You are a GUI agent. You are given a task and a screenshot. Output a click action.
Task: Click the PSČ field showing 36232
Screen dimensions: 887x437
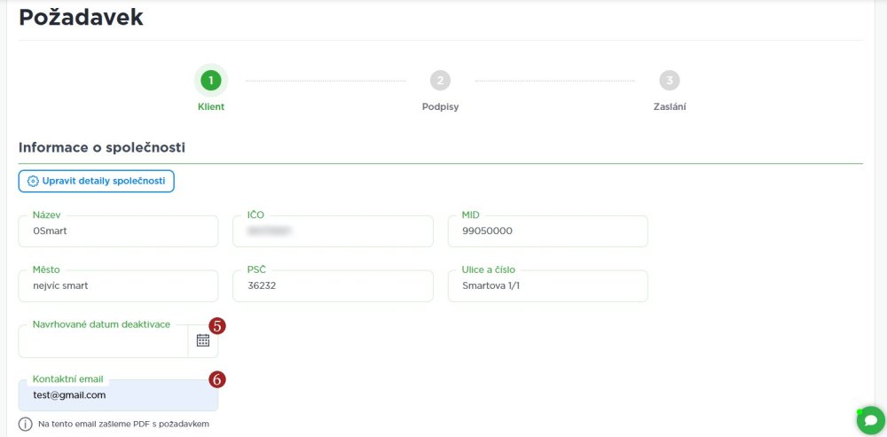click(333, 286)
